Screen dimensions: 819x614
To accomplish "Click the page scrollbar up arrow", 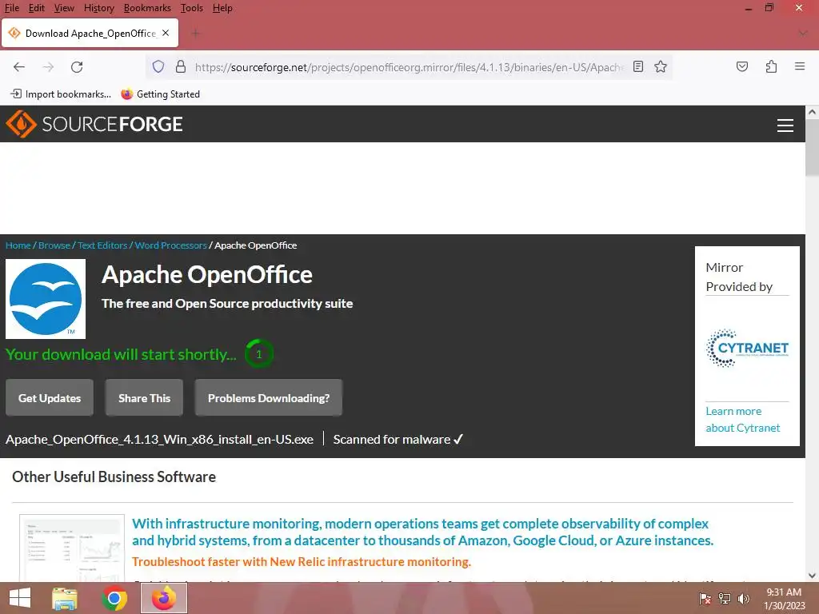I will [813, 112].
